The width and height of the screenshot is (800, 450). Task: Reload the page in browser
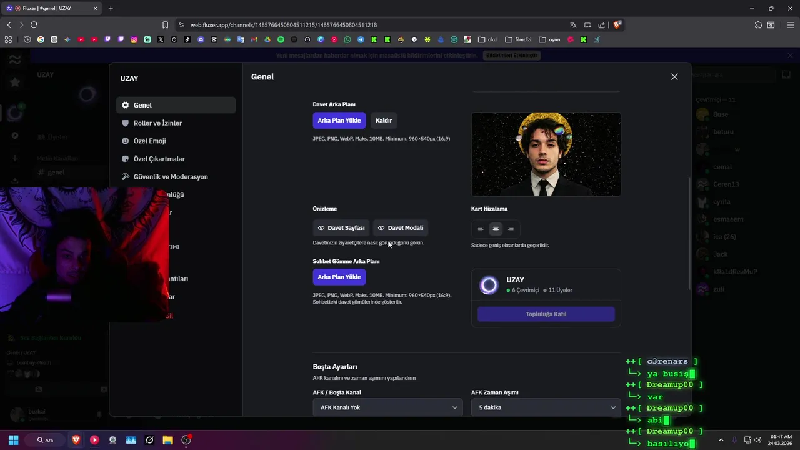tap(34, 25)
